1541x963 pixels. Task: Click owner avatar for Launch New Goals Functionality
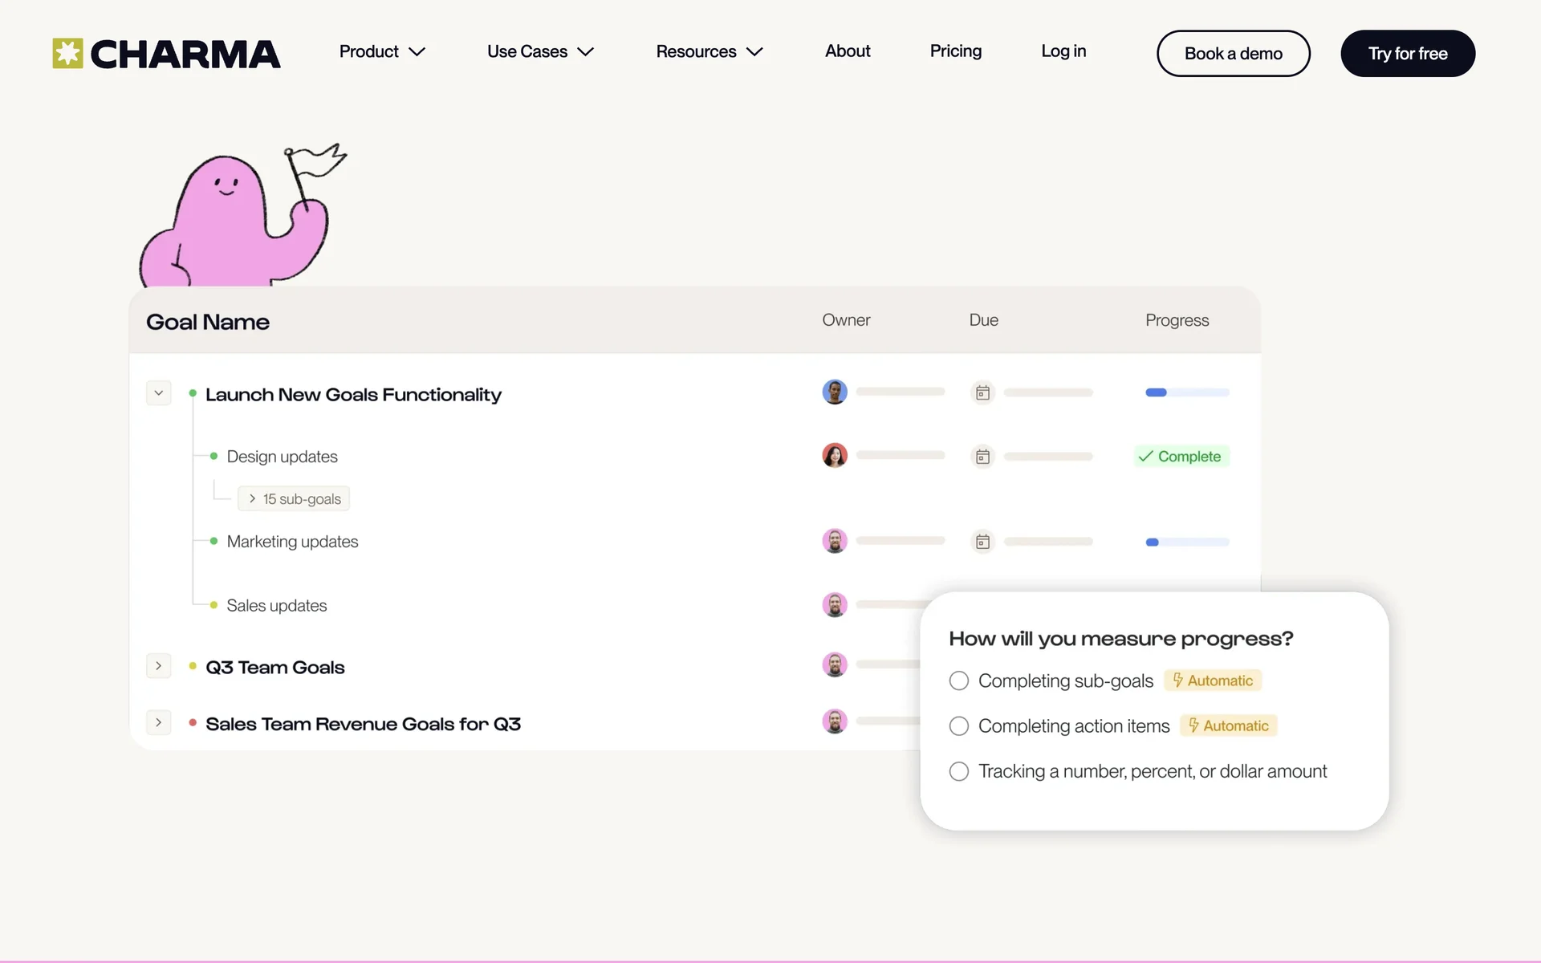[x=835, y=392]
